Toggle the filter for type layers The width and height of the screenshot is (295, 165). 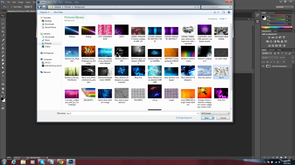pyautogui.click(x=282, y=53)
